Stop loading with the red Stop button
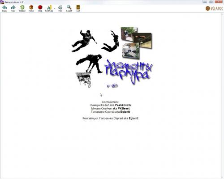 pos(40,9)
